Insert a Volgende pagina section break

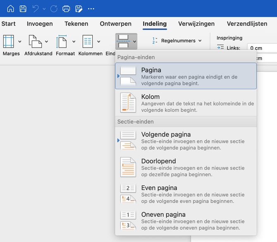[x=186, y=141]
